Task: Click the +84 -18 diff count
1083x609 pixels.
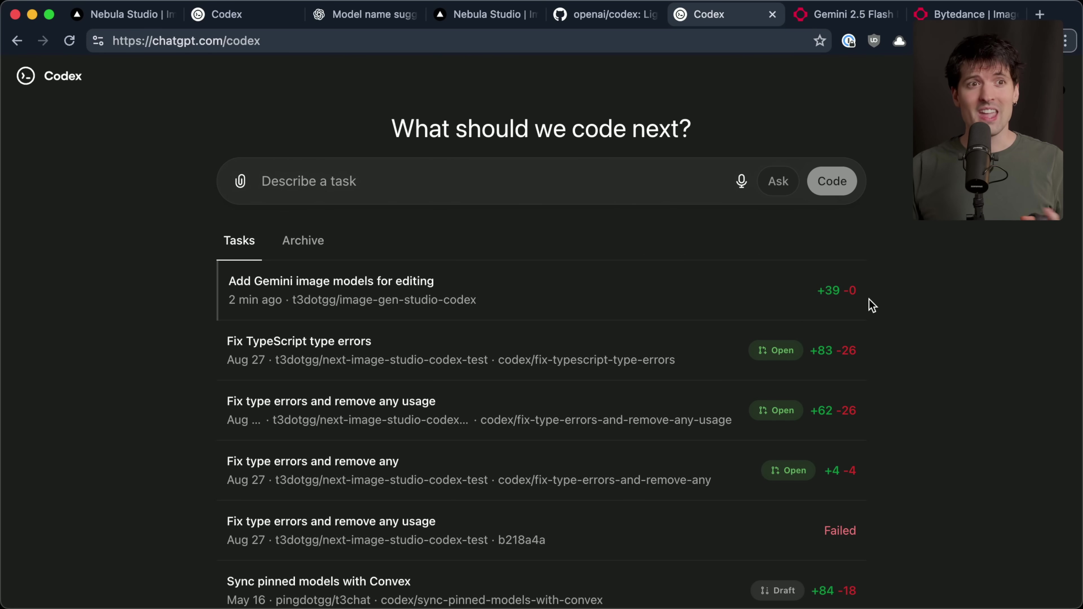Action: click(834, 590)
